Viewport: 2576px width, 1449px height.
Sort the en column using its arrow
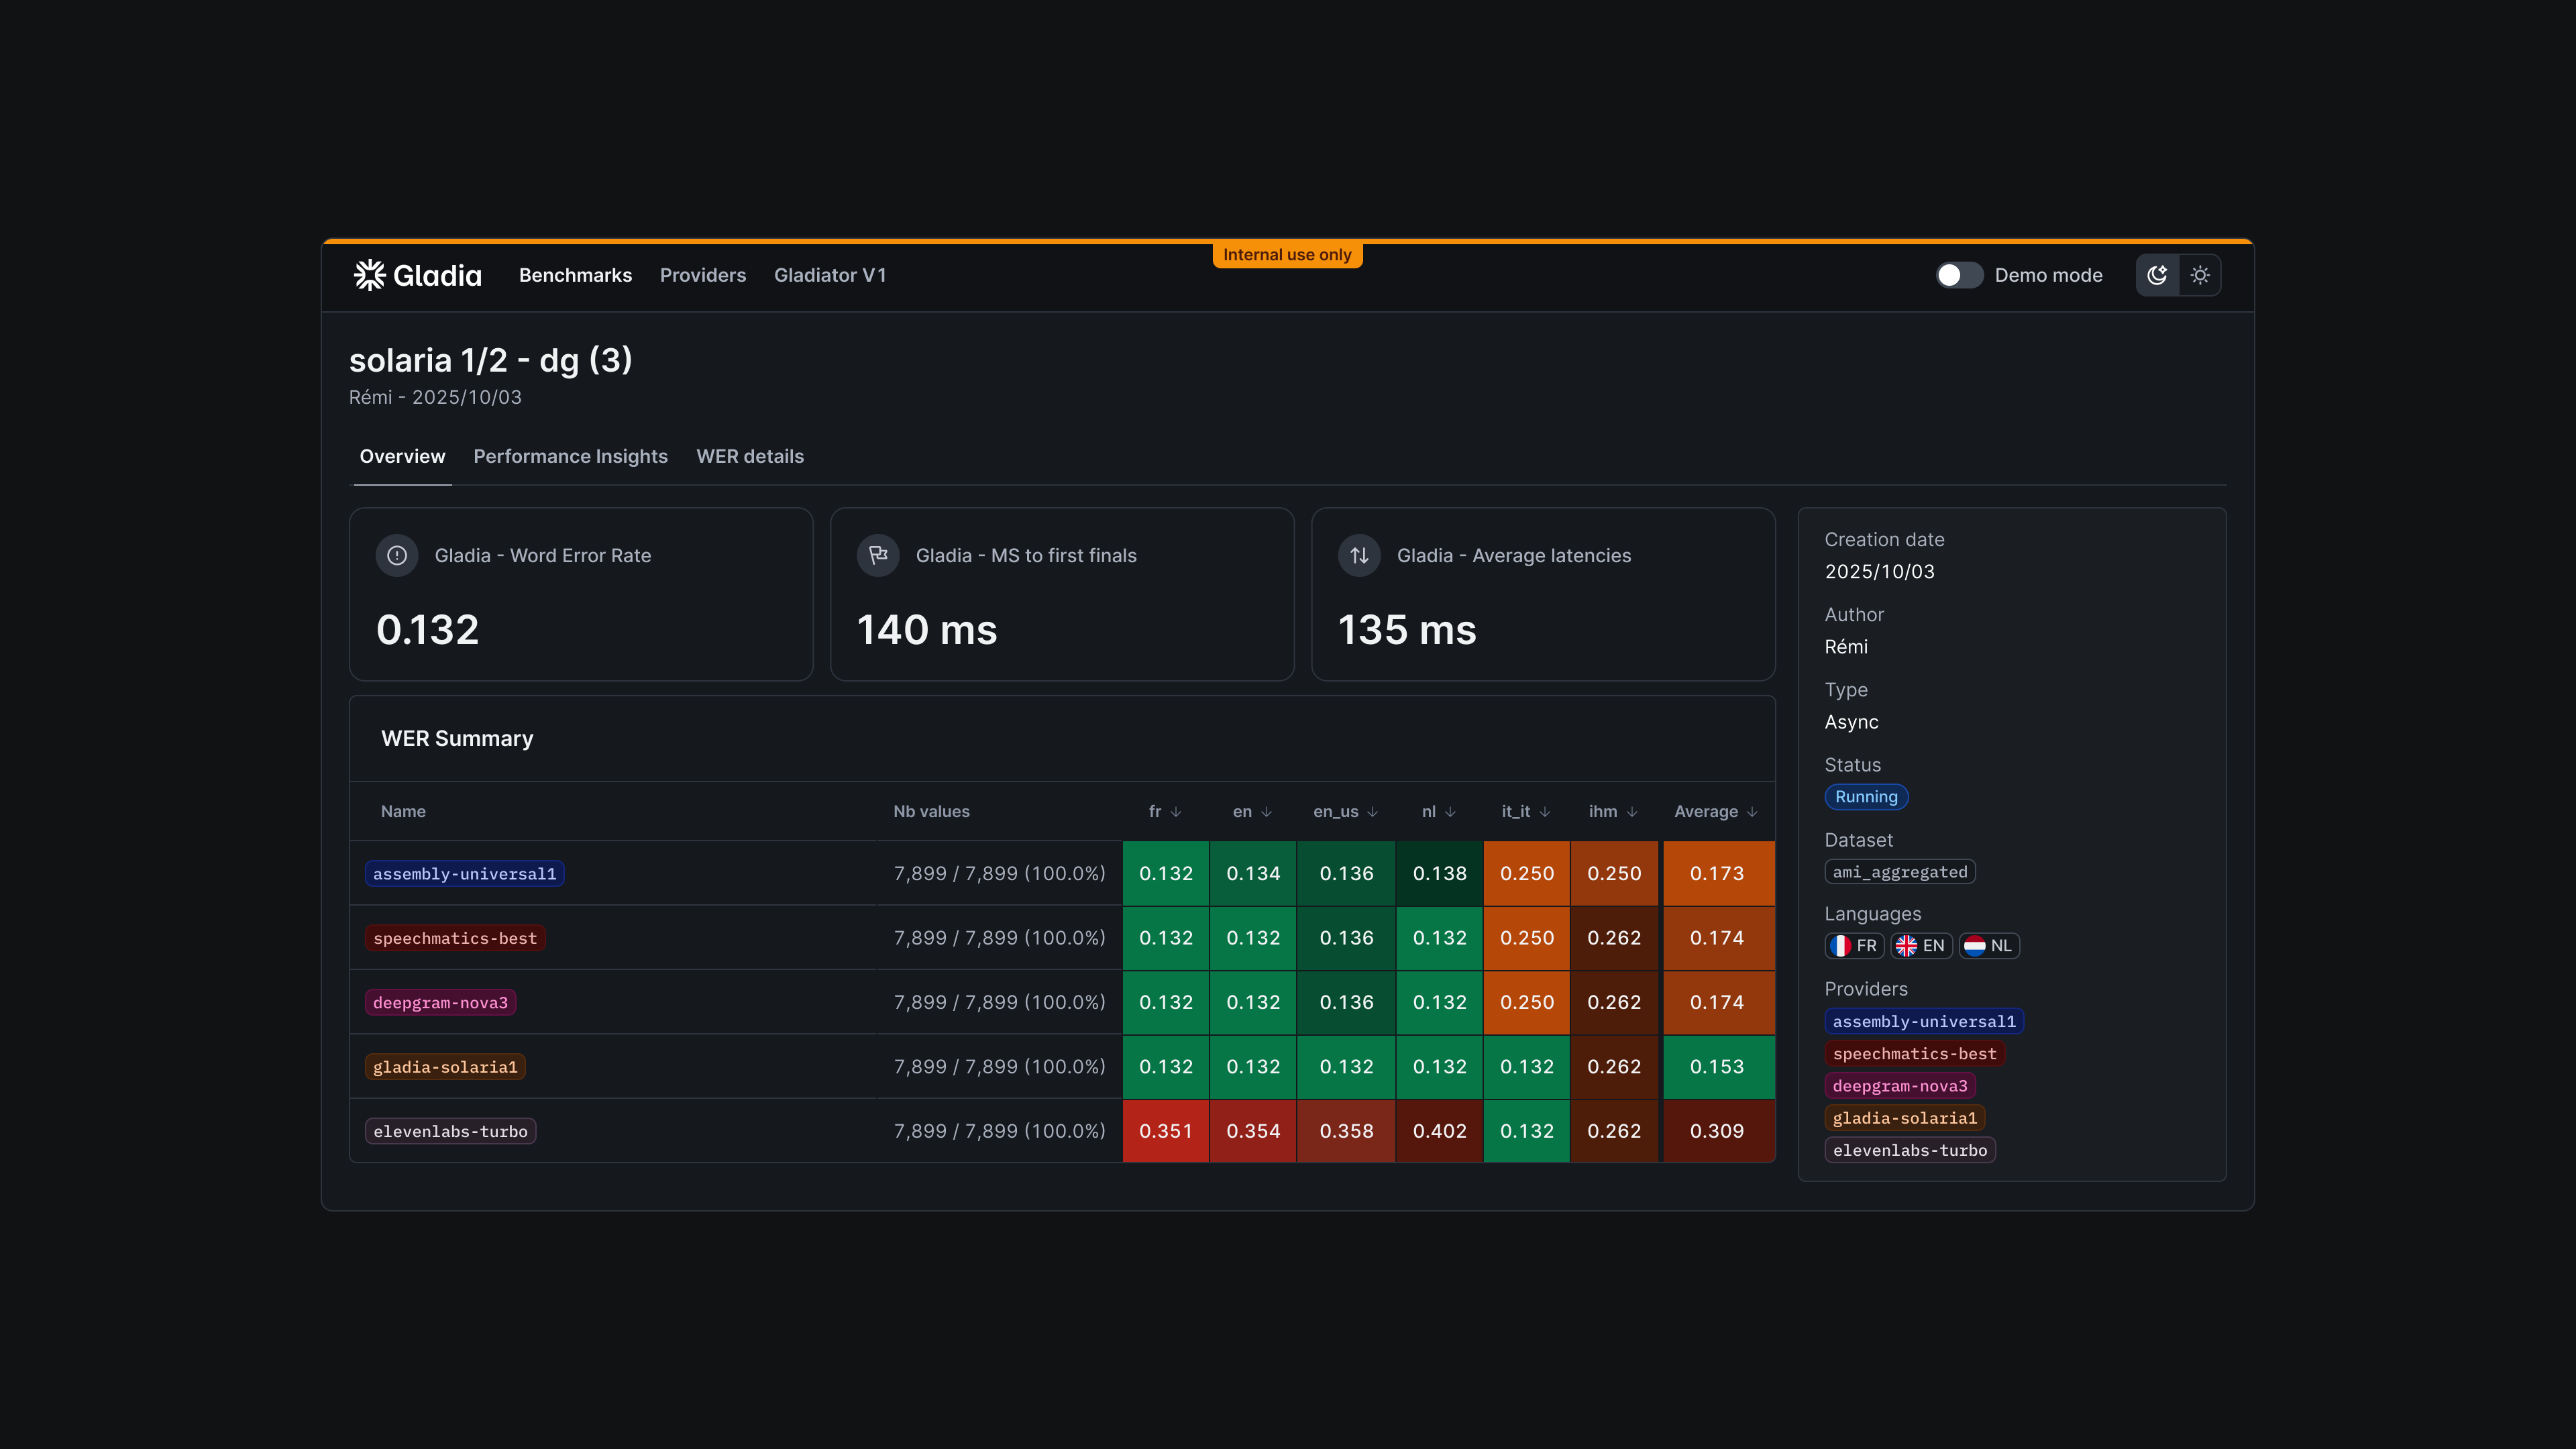click(1267, 811)
